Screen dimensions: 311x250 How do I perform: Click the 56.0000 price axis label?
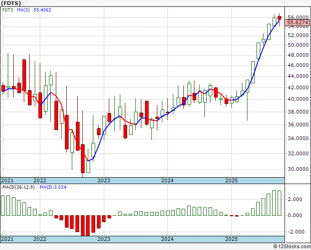[298, 17]
